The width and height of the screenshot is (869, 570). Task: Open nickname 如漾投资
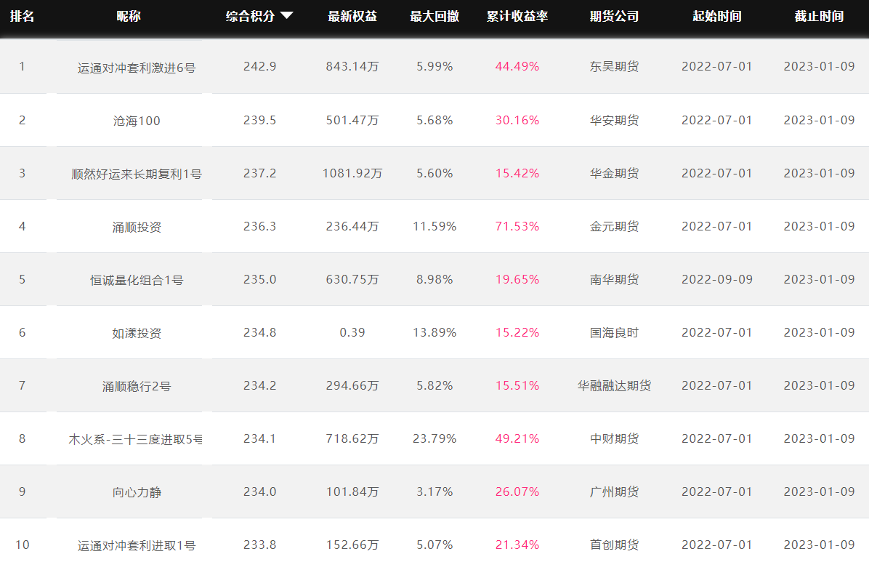(x=137, y=333)
